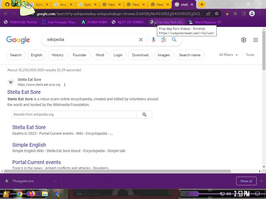Open the Start menu on taskbar

(6, 194)
